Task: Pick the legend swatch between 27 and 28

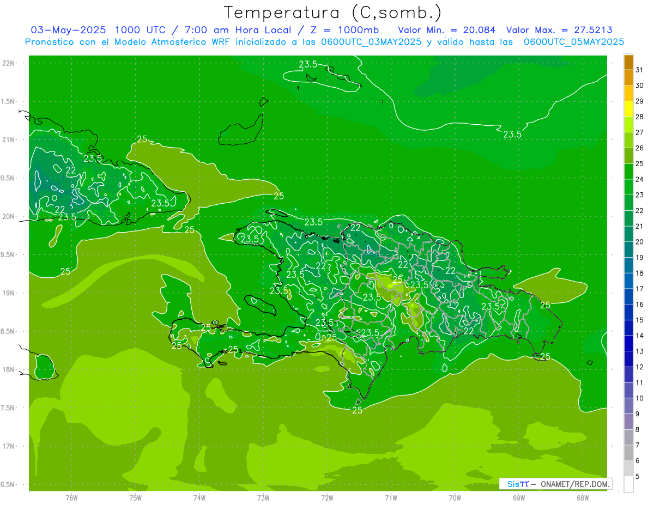Action: pyautogui.click(x=628, y=124)
